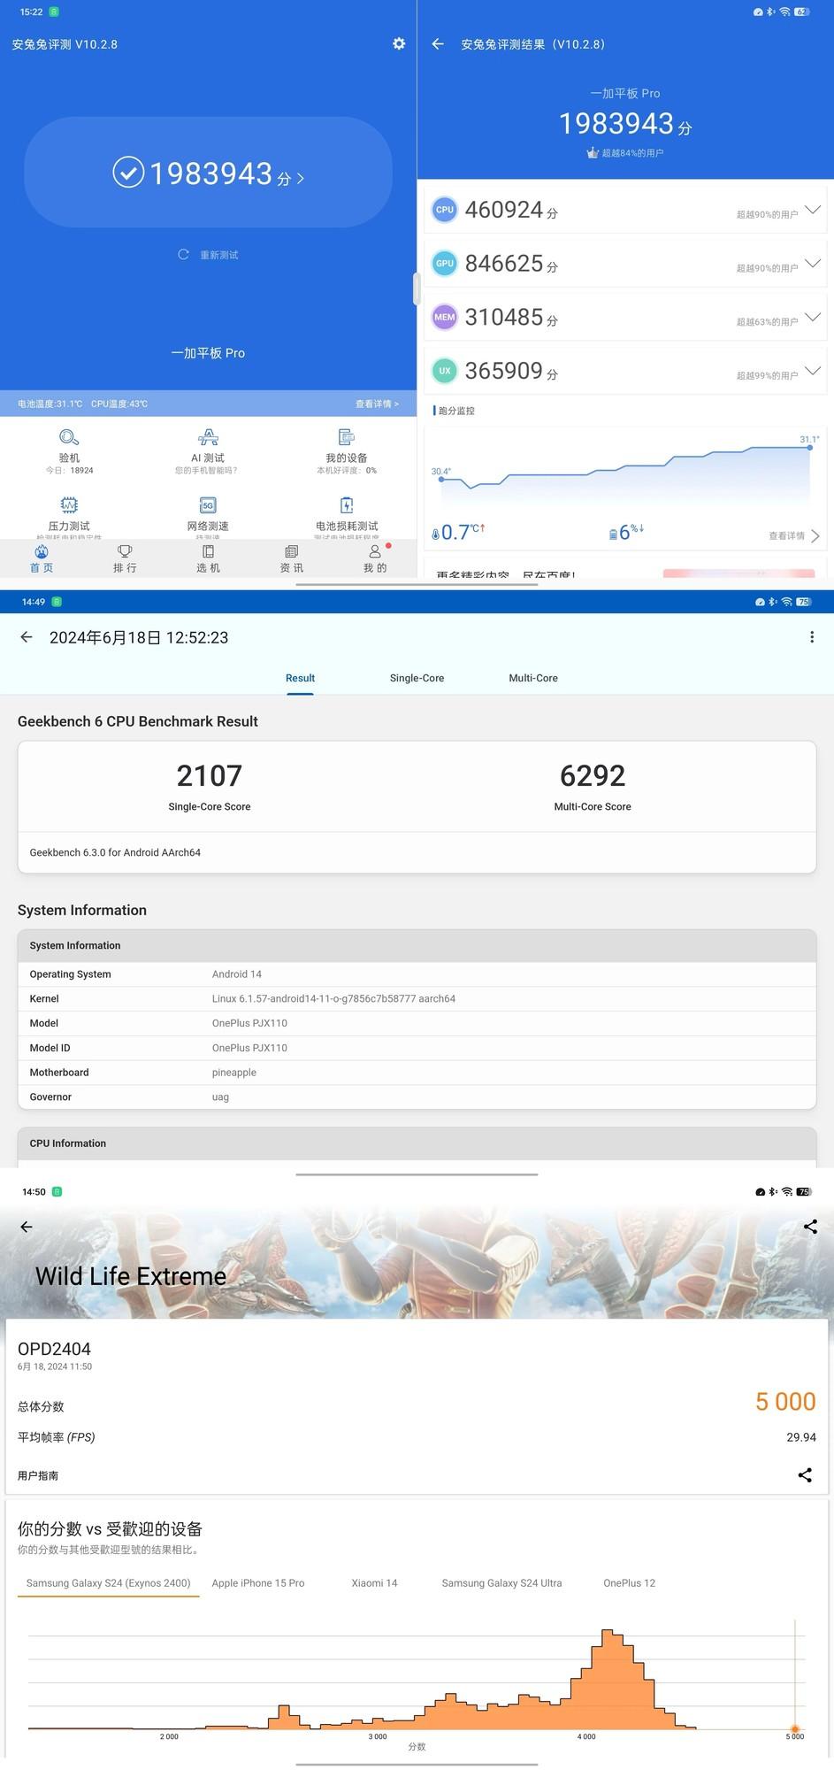This screenshot has width=834, height=1770.
Task: Tap the GPU score badge icon
Action: click(445, 264)
